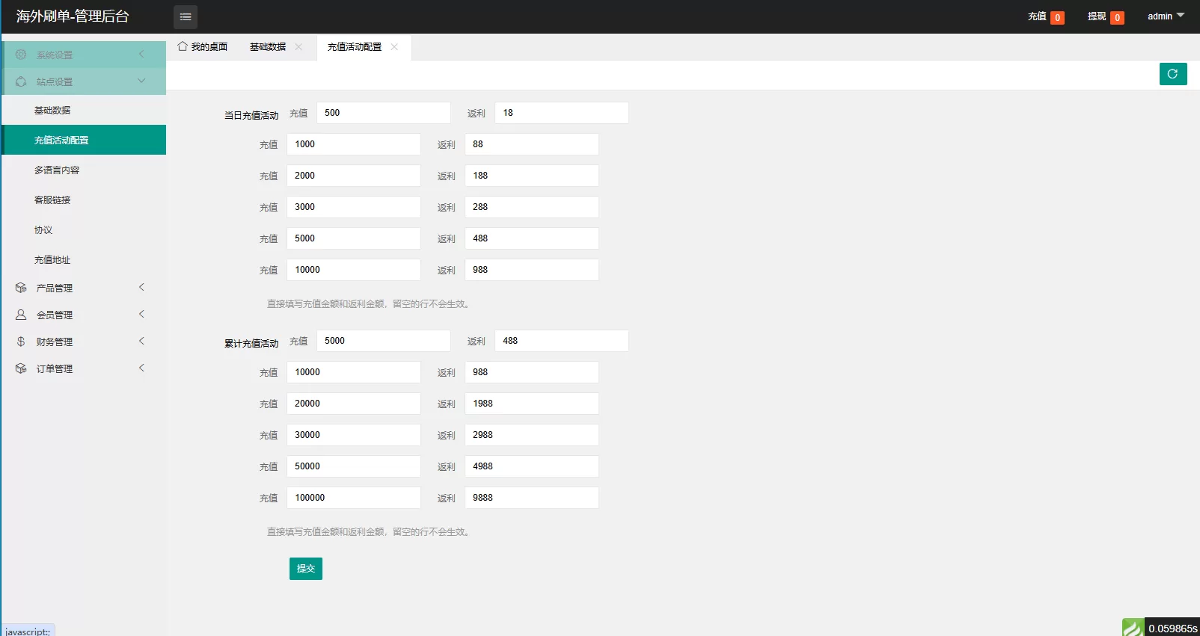Image resolution: width=1200 pixels, height=636 pixels.
Task: Click the cumulative recharge field with value 100000
Action: (x=354, y=498)
